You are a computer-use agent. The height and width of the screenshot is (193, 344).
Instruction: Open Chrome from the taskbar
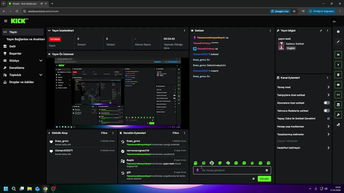pos(45,189)
